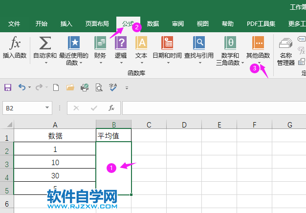
Task: Select column D header
Action: click(184, 125)
